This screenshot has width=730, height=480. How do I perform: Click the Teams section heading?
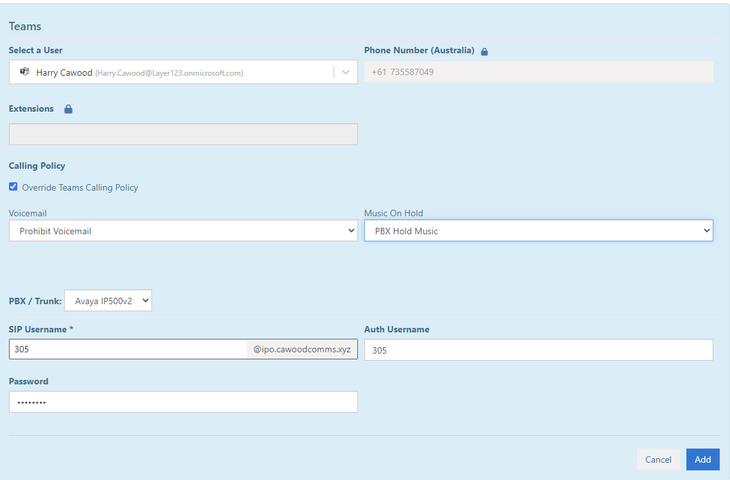pos(25,26)
